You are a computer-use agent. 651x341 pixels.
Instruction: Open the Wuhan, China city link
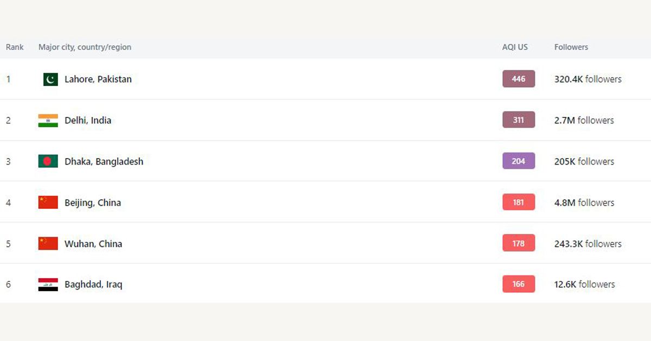pyautogui.click(x=93, y=244)
